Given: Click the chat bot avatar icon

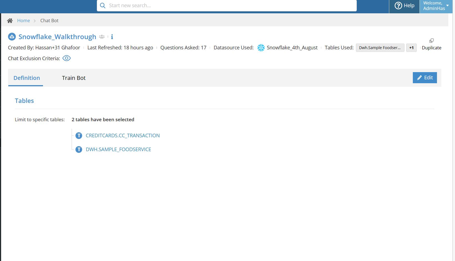Looking at the screenshot, I should click(x=12, y=37).
